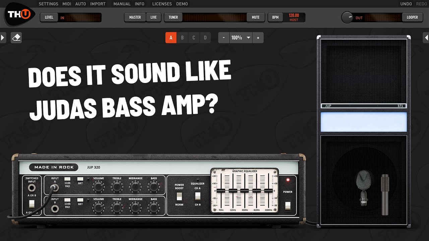Toggle the MASTER mode button

click(x=135, y=17)
